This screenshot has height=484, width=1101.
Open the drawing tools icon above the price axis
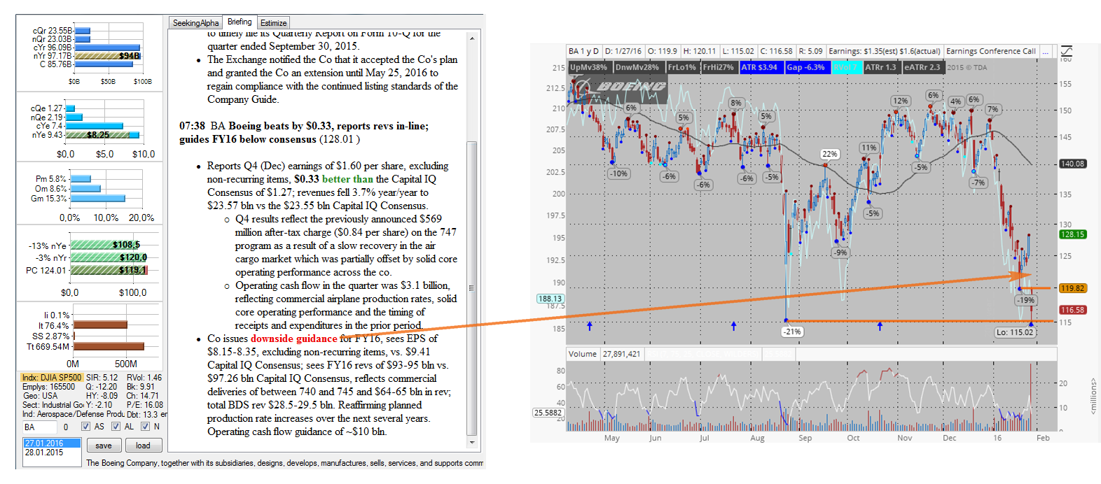(x=1067, y=51)
